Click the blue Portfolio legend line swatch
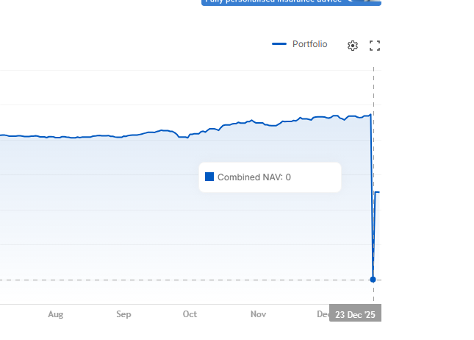The image size is (474, 340). pos(279,44)
